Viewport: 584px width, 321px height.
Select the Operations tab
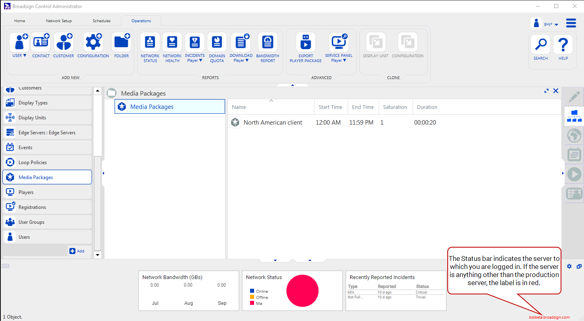click(141, 21)
